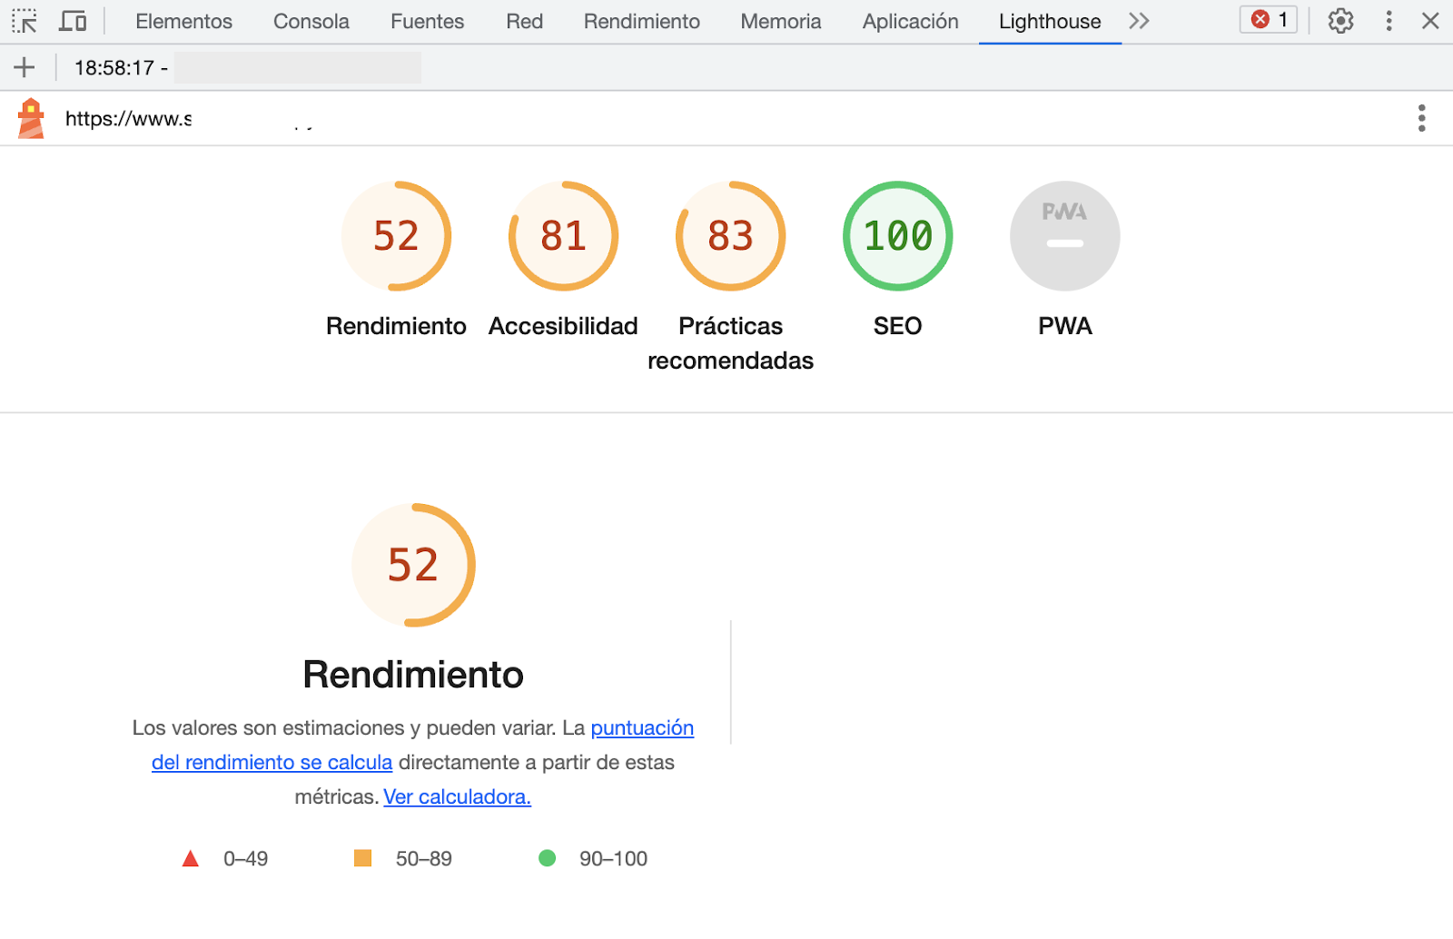
Task: Click the Lighthouse lighthouse logo icon
Action: click(x=32, y=118)
